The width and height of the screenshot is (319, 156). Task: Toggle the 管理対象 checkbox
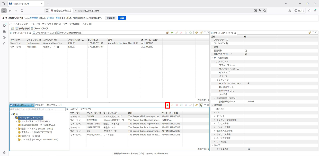(x=246, y=51)
